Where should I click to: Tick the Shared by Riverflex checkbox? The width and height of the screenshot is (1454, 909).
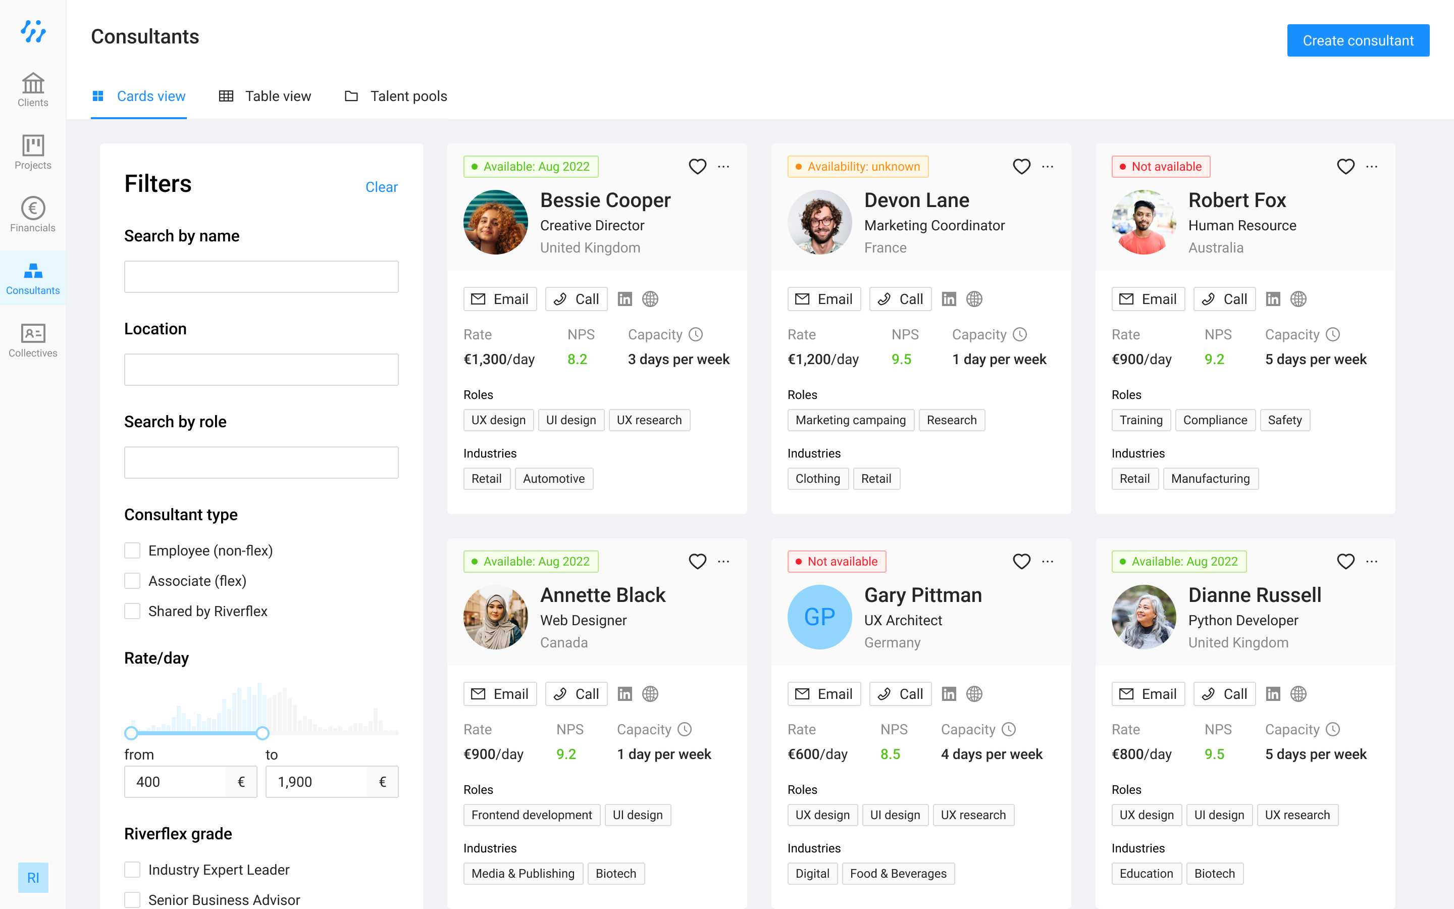point(132,612)
